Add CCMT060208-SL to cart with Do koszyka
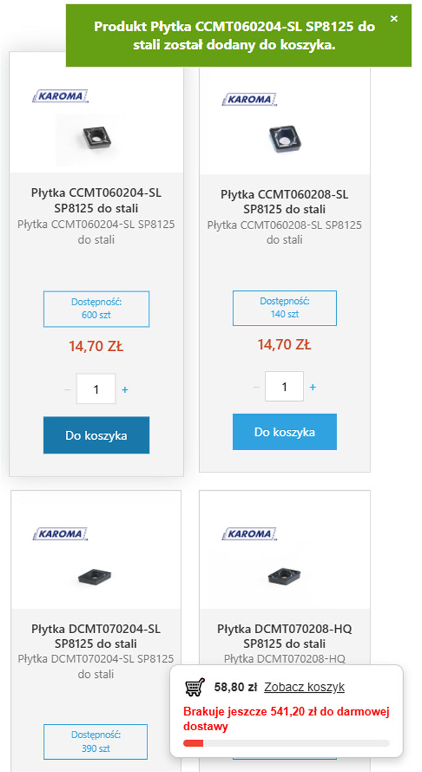This screenshot has height=772, width=422. 284,432
